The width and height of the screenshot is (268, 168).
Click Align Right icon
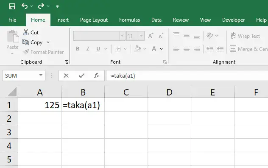pos(197,49)
